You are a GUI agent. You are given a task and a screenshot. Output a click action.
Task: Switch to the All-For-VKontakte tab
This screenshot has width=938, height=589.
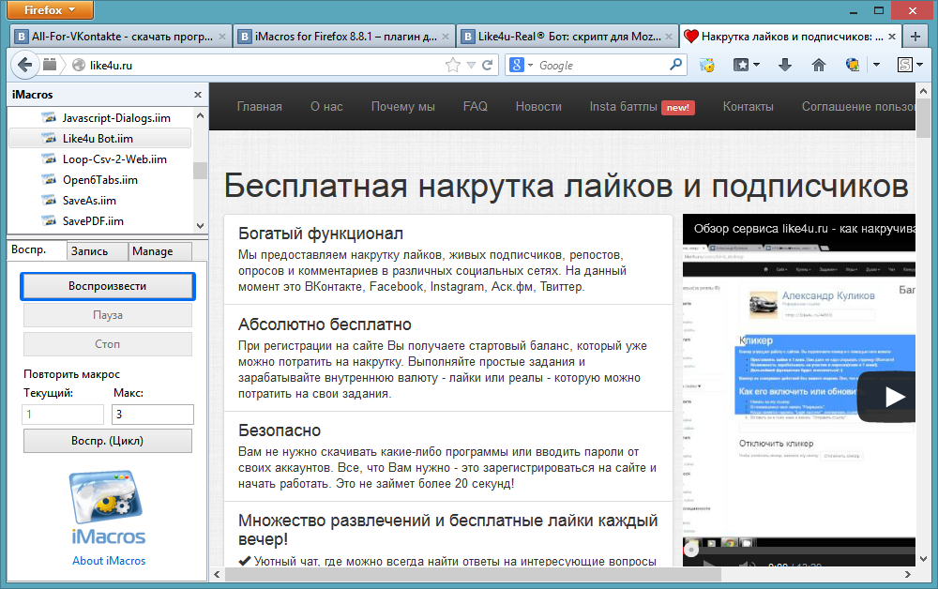[x=121, y=37]
